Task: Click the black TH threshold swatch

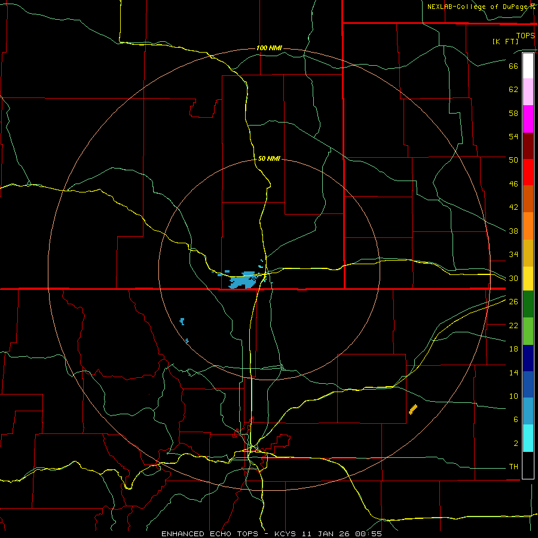Action: tap(528, 465)
